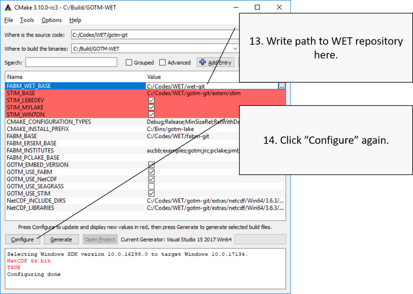Maximize the CMake window
Image resolution: width=413 pixels, height=294 pixels.
[x=257, y=7]
